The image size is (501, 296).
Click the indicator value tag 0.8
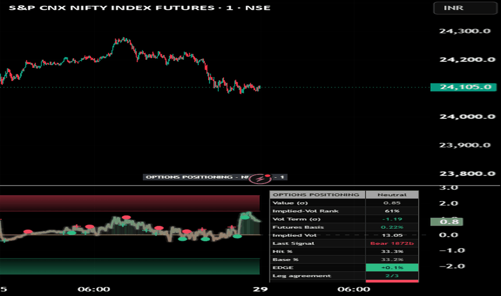pyautogui.click(x=447, y=222)
